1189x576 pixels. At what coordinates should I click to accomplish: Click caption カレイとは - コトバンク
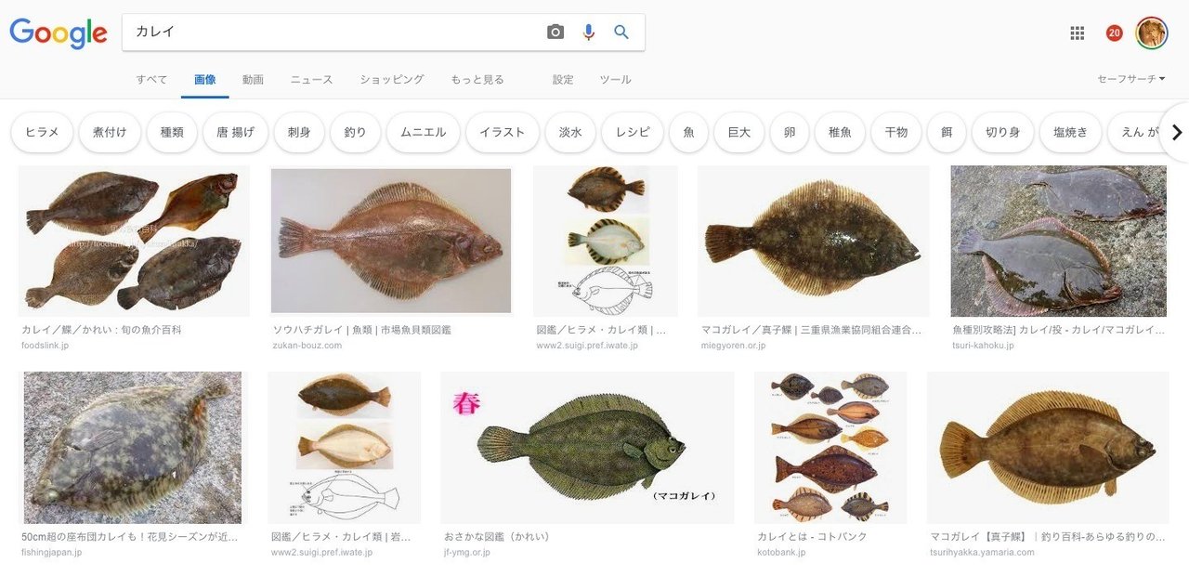(x=813, y=537)
